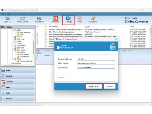Select the Outbox folder

pyautogui.click(x=19, y=43)
